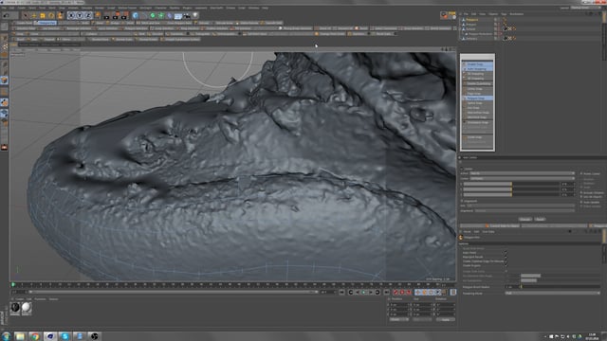The image size is (607, 341).
Task: Toggle Vertex Snap in snap popup
Action: pos(477,88)
